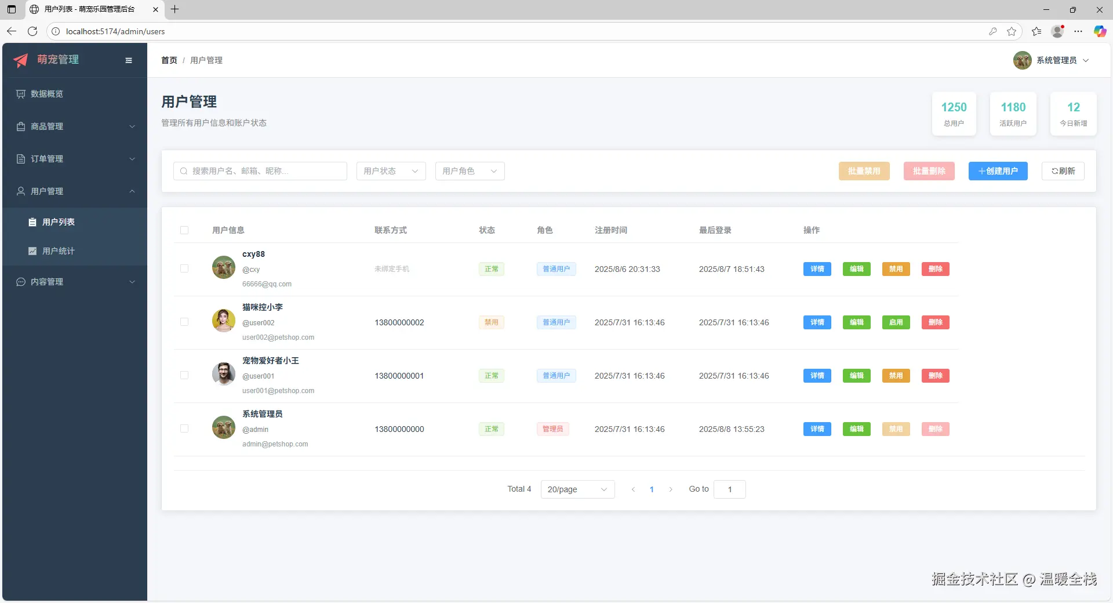Click cxy88 user avatar

click(x=224, y=267)
